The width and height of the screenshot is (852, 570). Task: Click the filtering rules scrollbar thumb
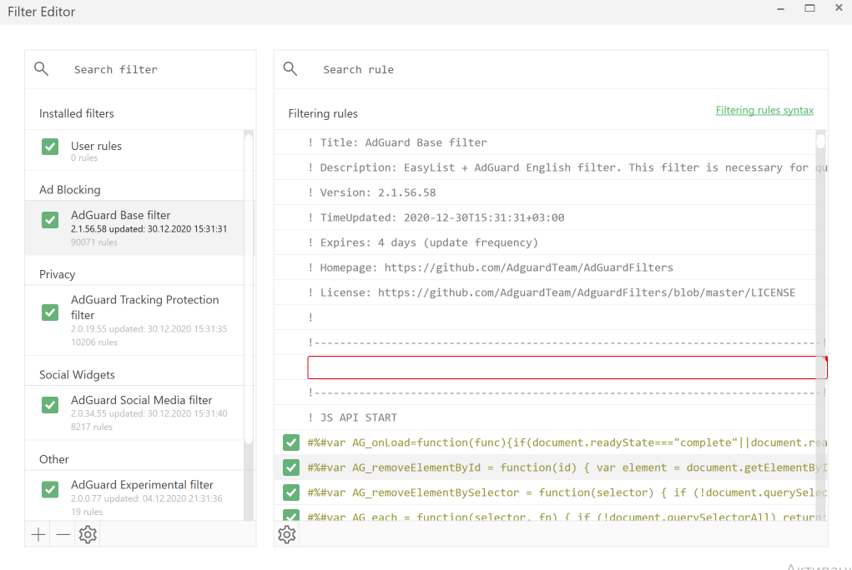coord(820,141)
